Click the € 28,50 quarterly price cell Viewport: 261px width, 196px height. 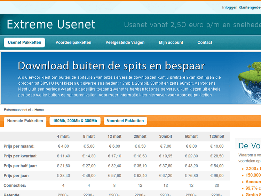click(x=217, y=156)
